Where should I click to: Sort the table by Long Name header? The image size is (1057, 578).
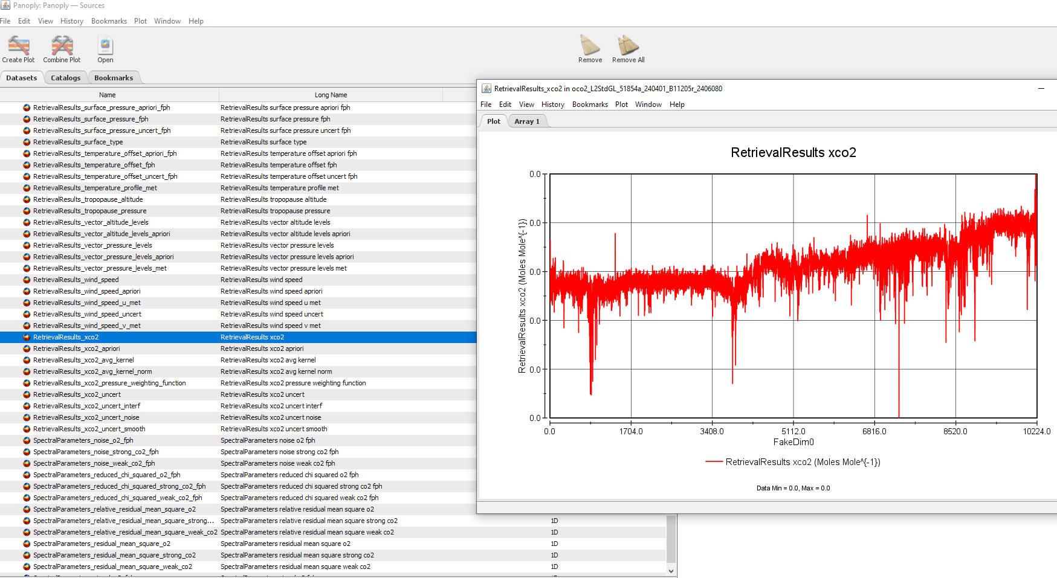[331, 95]
